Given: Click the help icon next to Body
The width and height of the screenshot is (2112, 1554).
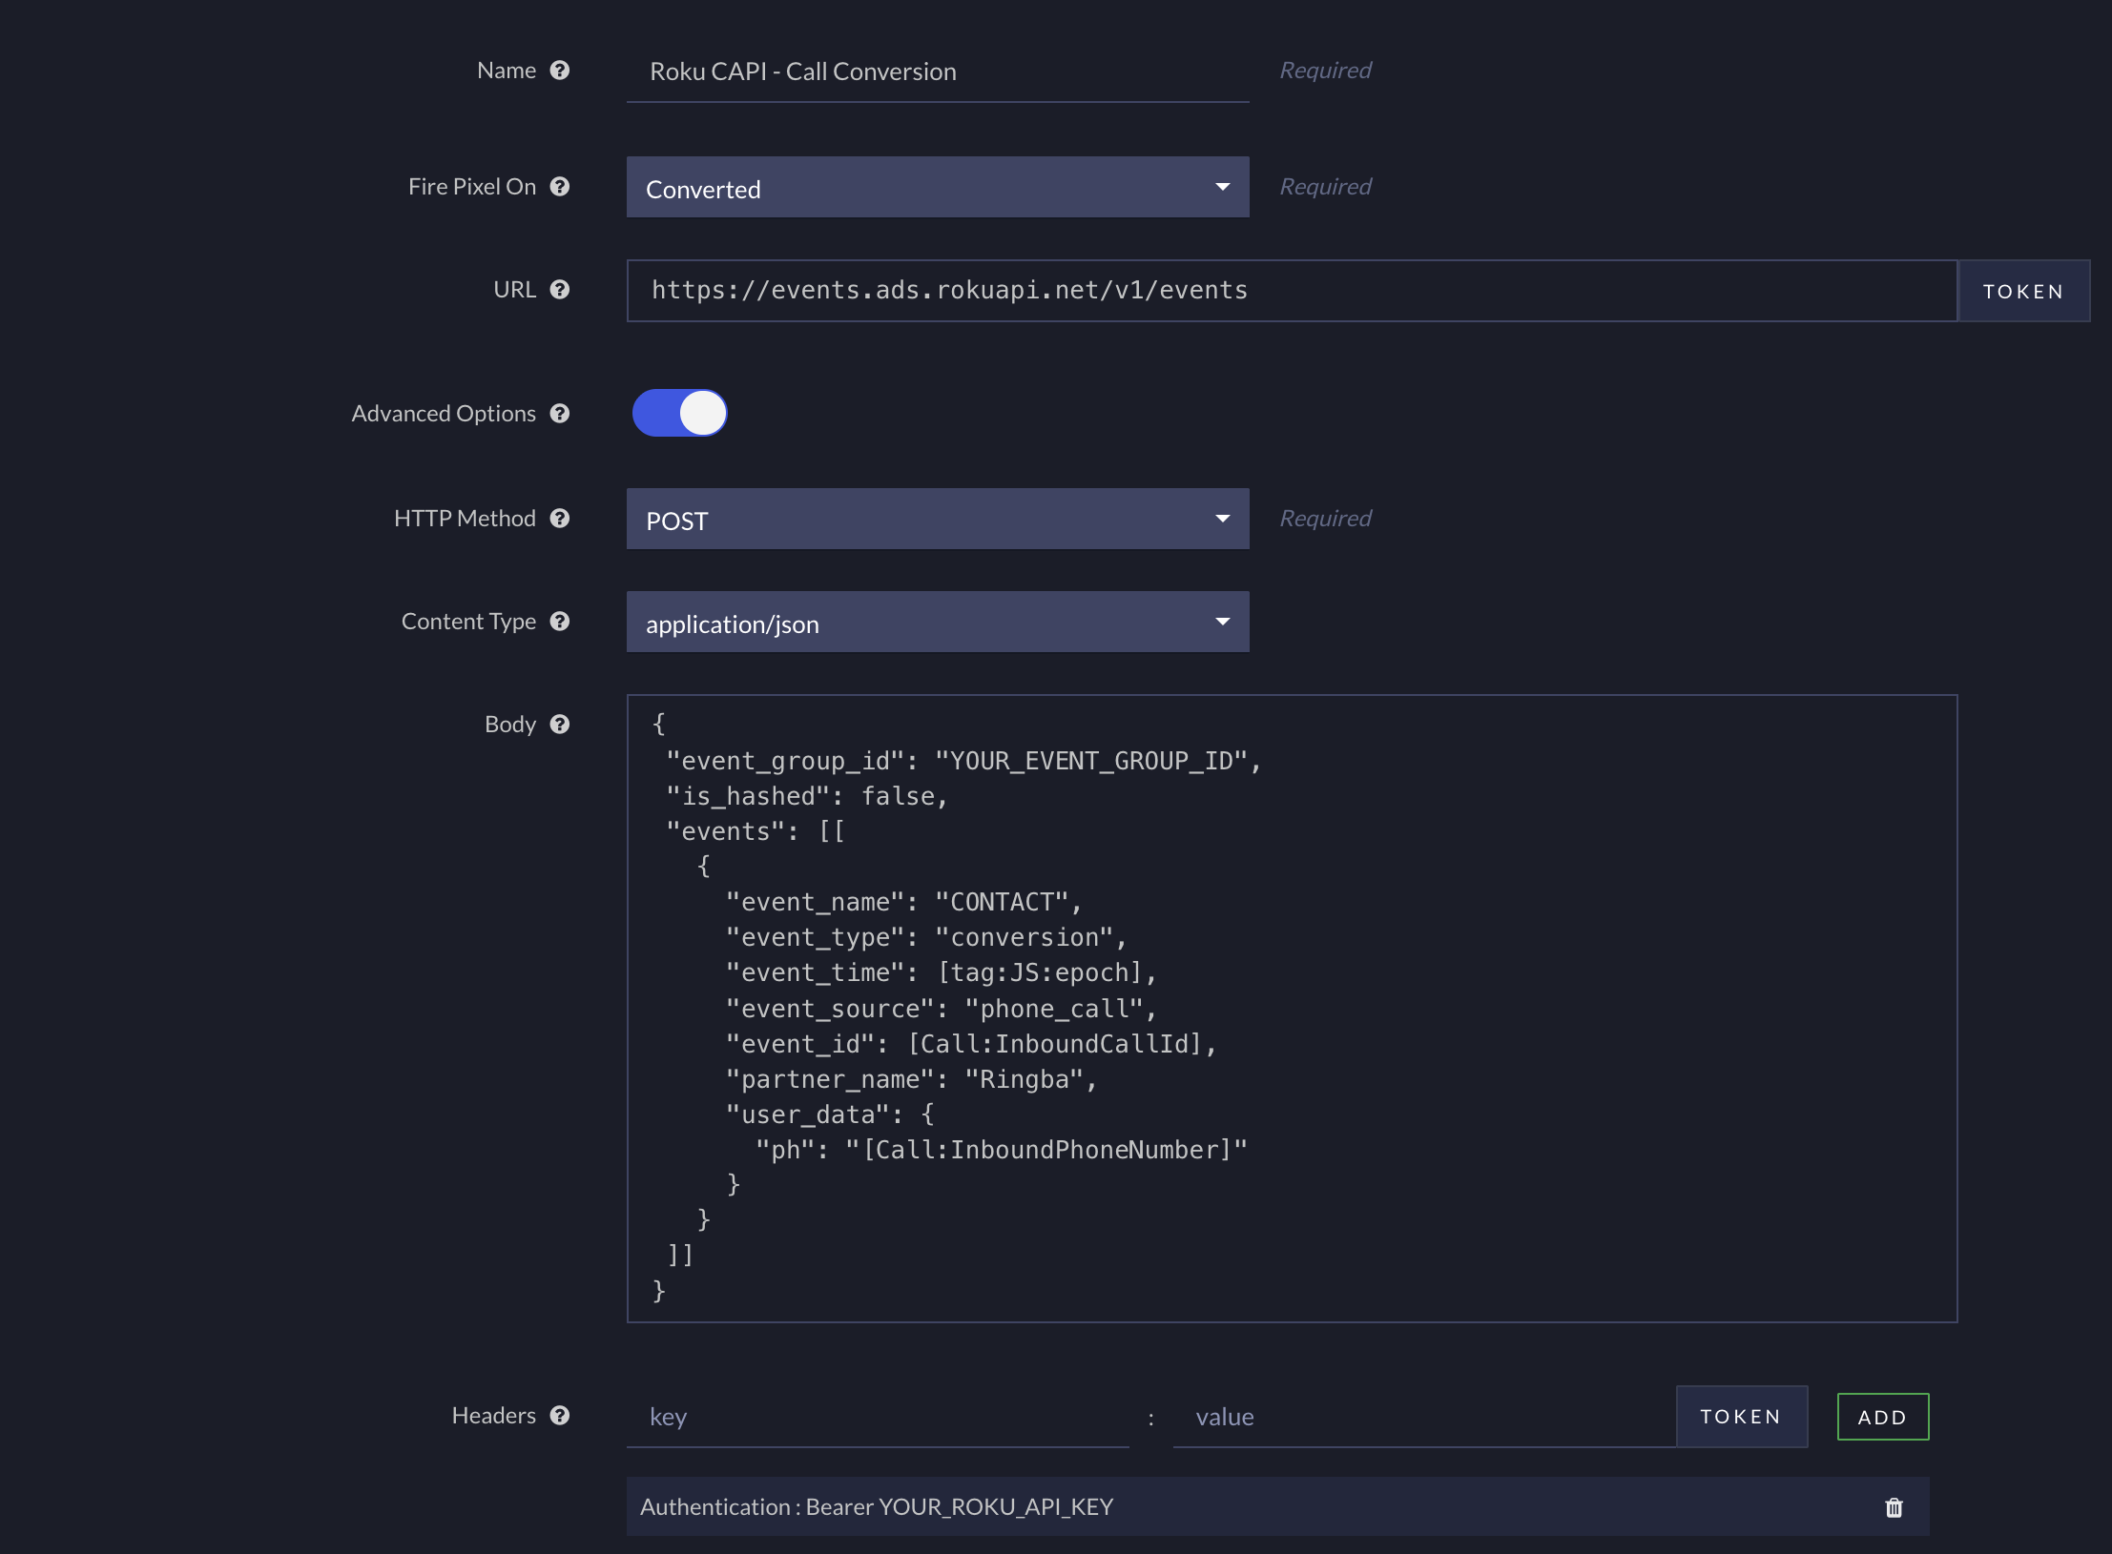Looking at the screenshot, I should [560, 725].
